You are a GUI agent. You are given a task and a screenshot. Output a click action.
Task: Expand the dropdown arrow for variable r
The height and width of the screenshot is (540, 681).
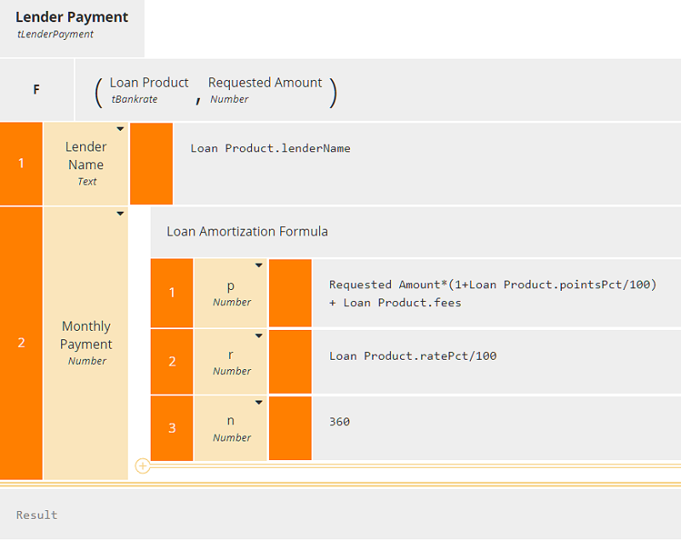[259, 335]
